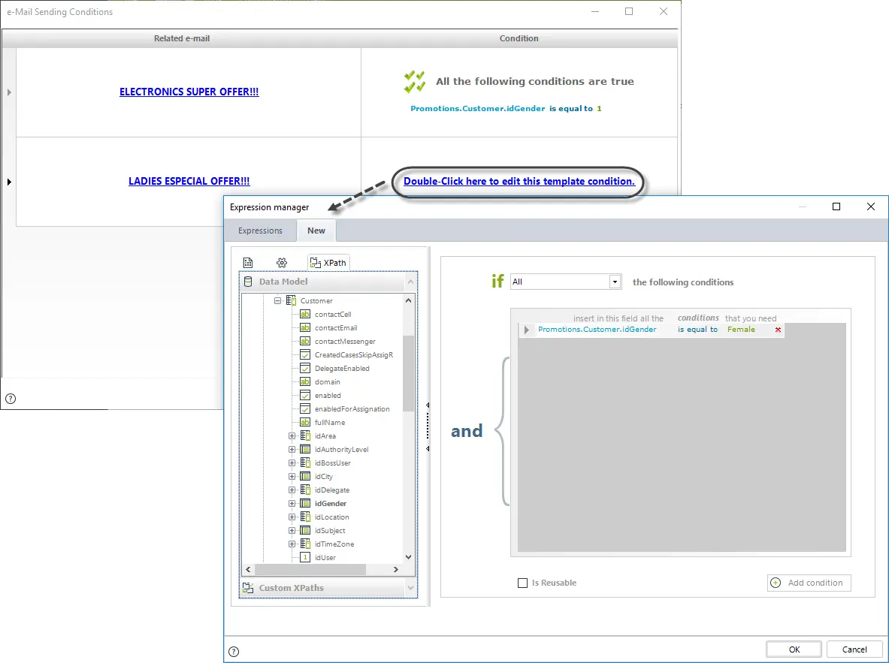Toggle the Is Reusable checkbox
Screen dimensions: 889x663
[x=523, y=583]
